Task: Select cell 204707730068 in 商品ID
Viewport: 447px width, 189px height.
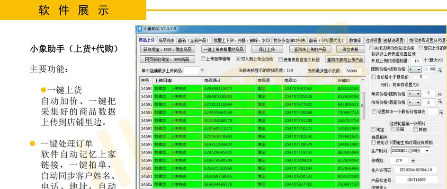Action: point(309,112)
